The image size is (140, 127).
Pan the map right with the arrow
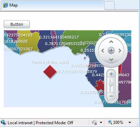tap(120, 51)
